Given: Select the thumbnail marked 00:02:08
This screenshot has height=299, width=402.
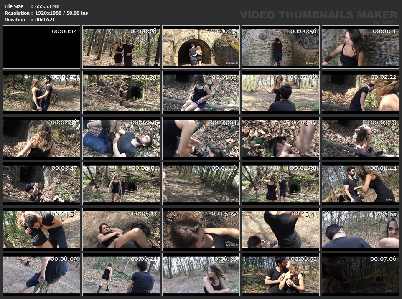Looking at the screenshot, I should click(x=281, y=93).
